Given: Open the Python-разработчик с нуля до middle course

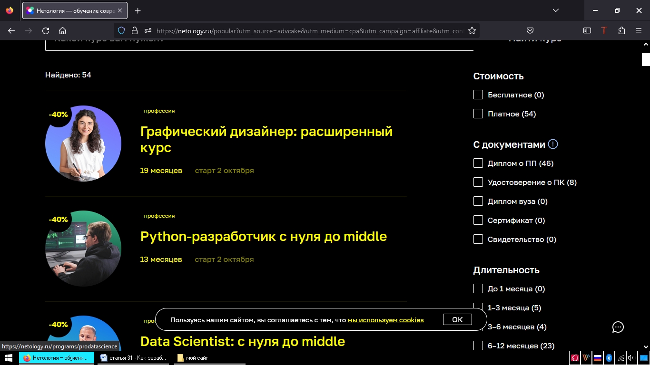Looking at the screenshot, I should [x=264, y=236].
